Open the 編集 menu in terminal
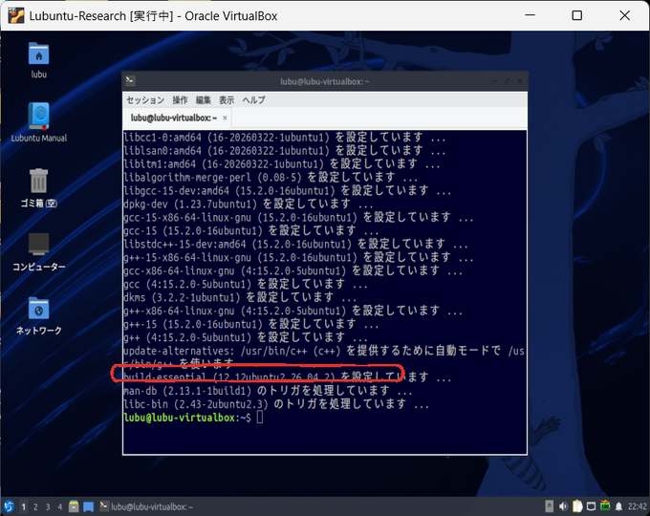 (203, 100)
